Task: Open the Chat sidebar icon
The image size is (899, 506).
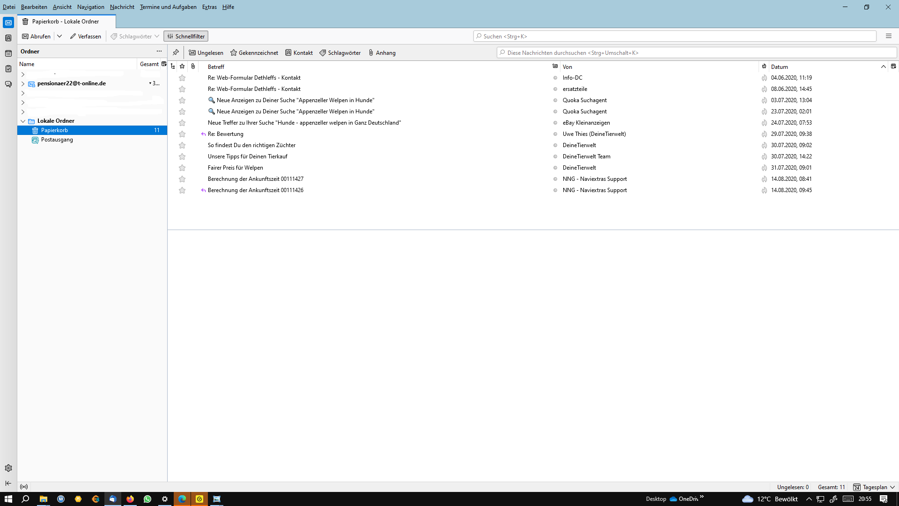Action: 8,84
